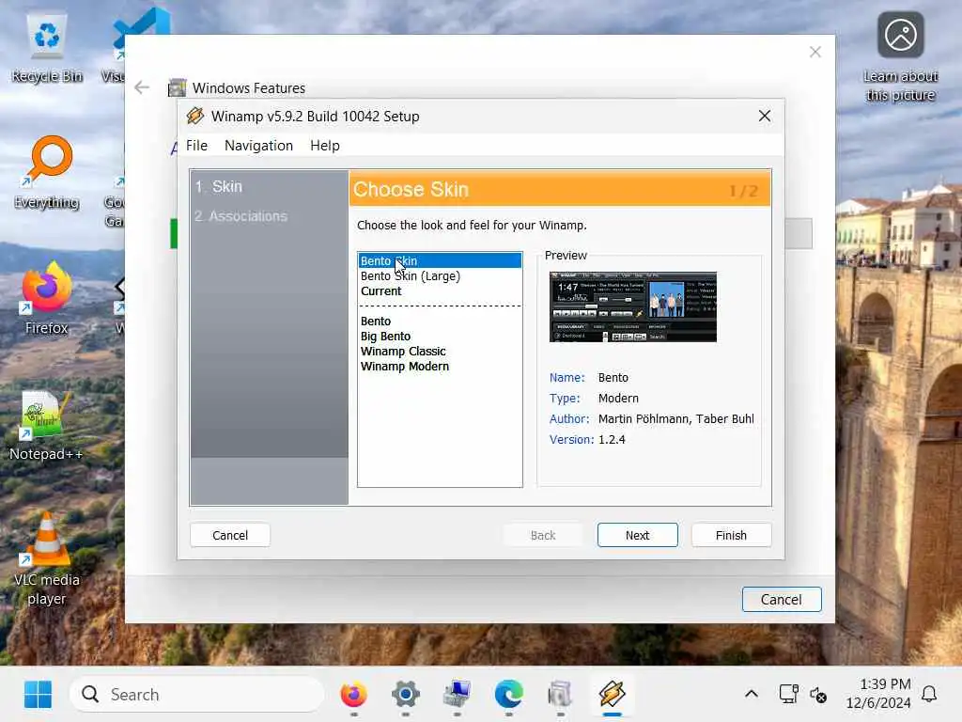
Task: Open the Windows Features taskbar icon
Action: pos(560,695)
